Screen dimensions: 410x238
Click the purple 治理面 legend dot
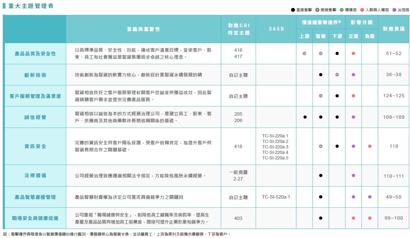pos(394,10)
